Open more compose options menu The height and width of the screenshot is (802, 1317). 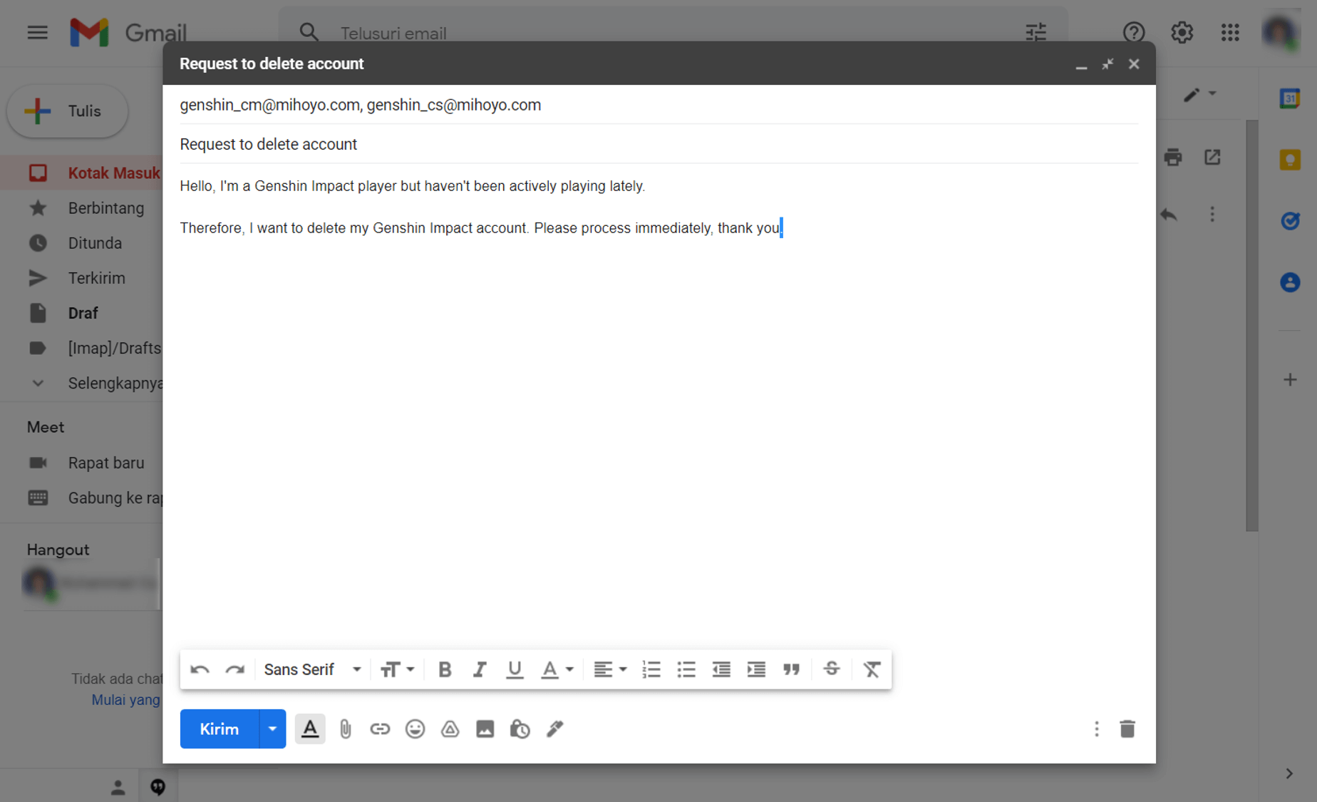pos(1096,729)
